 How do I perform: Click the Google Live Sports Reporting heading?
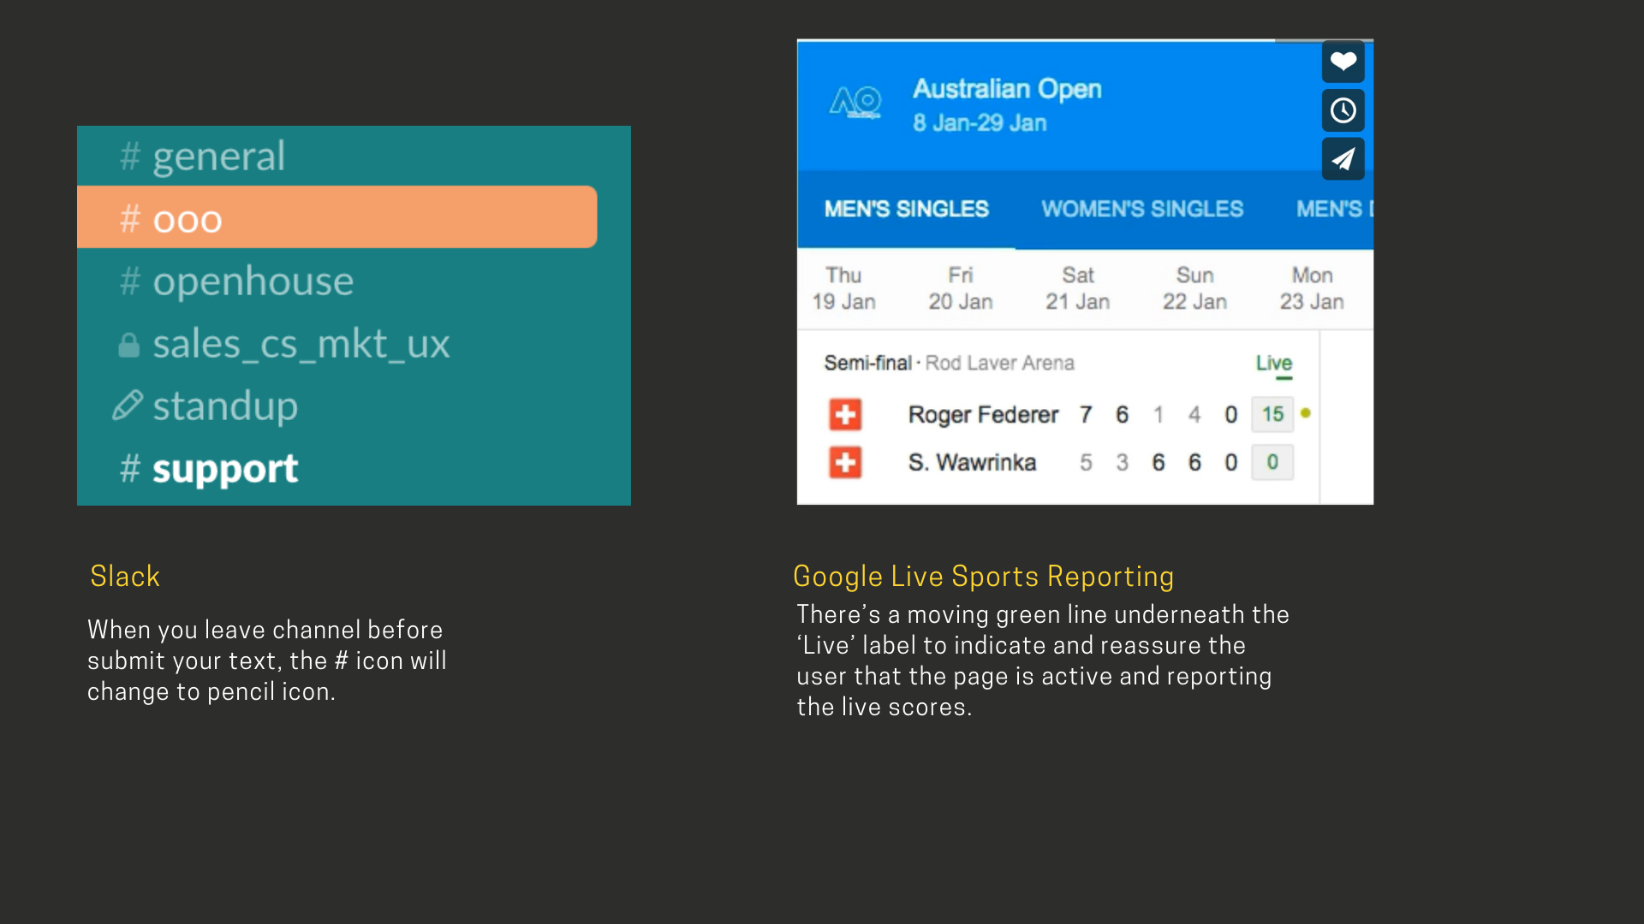983,577
